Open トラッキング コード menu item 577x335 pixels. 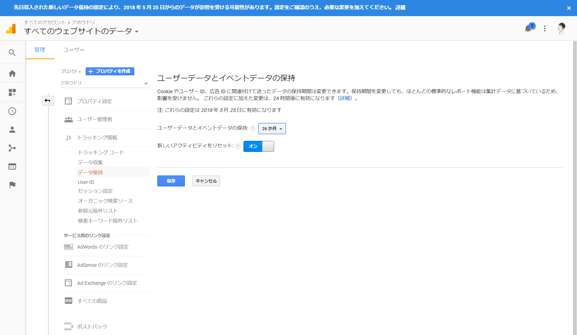[101, 152]
